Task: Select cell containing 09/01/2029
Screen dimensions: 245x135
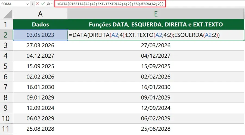Action: [156, 97]
